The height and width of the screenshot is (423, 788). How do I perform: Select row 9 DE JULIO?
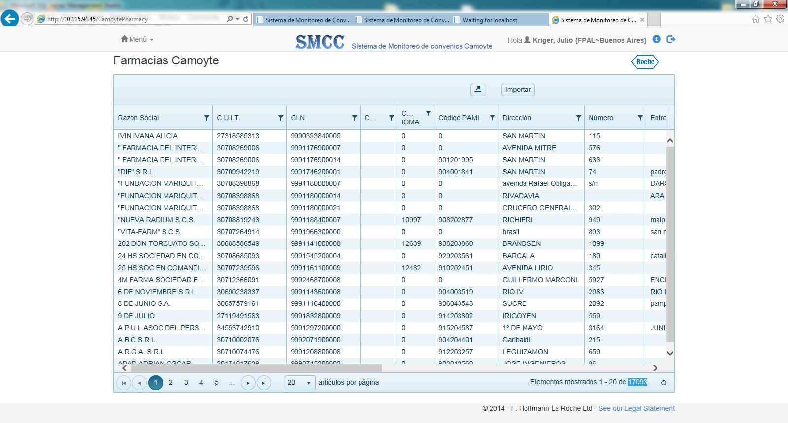click(390, 316)
